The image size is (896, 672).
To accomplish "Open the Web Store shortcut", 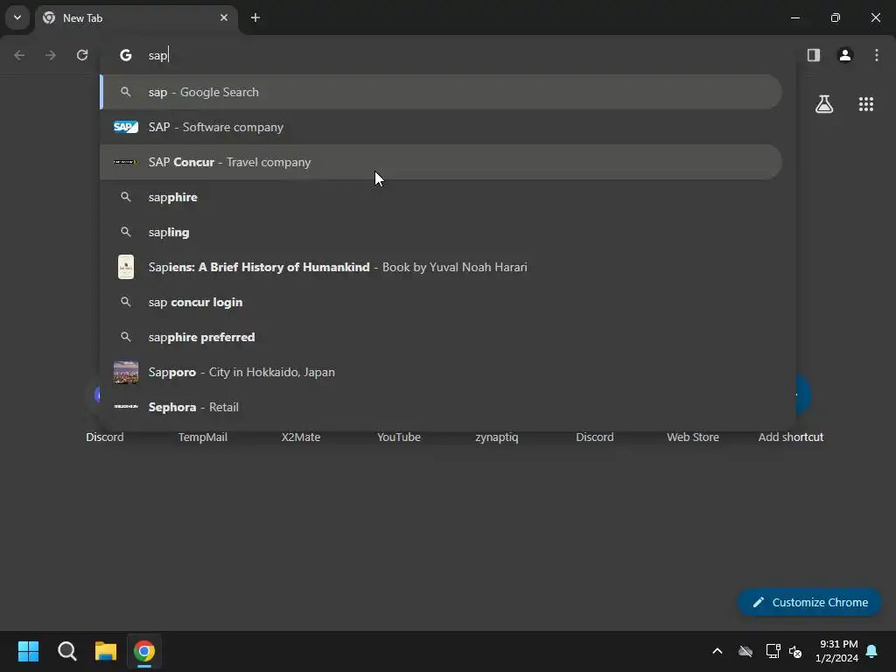I will (x=693, y=437).
